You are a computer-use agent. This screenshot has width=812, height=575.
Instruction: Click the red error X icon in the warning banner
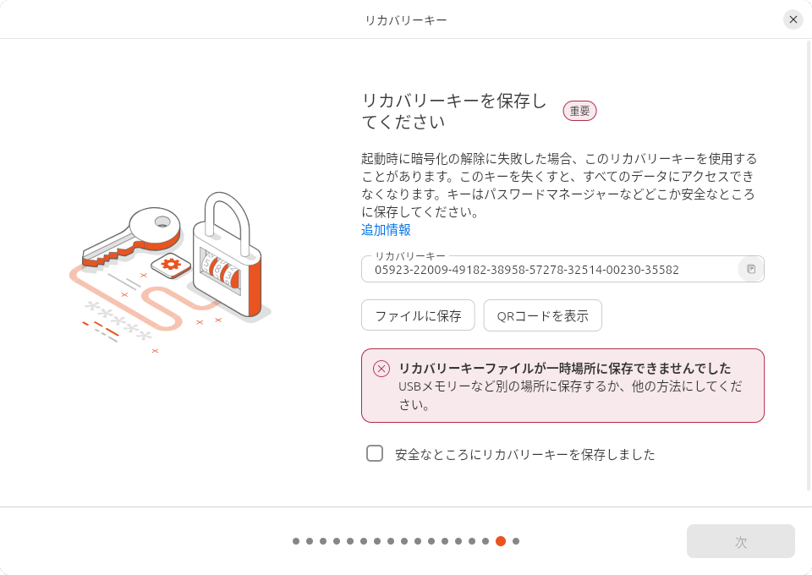pyautogui.click(x=381, y=369)
